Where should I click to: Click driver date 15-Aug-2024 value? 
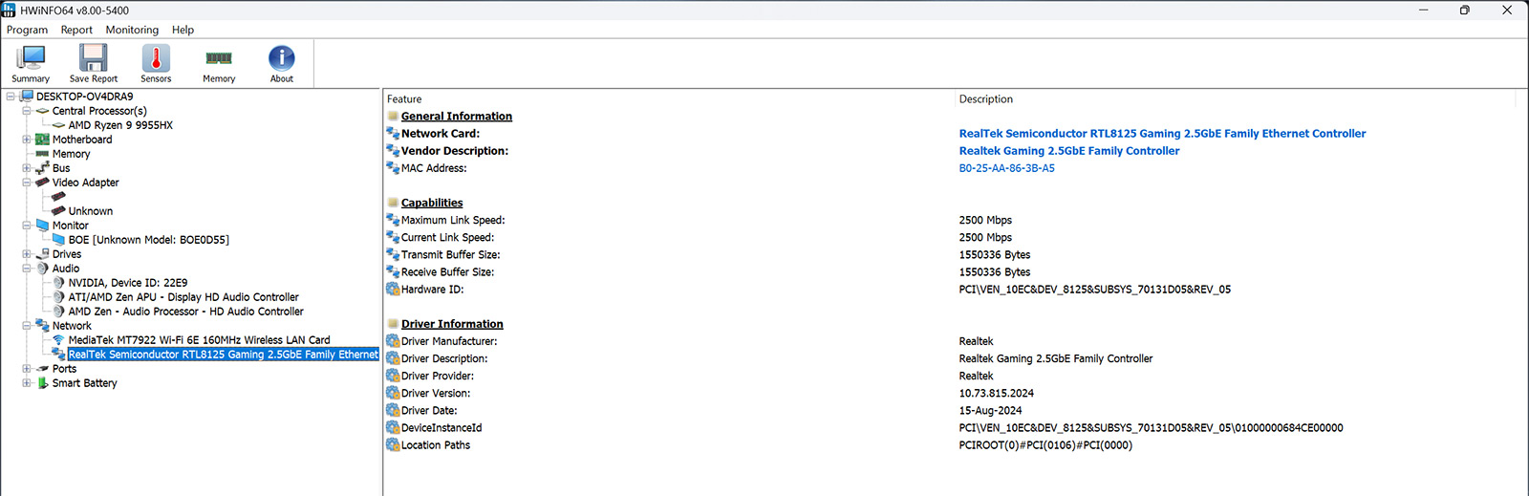point(990,411)
